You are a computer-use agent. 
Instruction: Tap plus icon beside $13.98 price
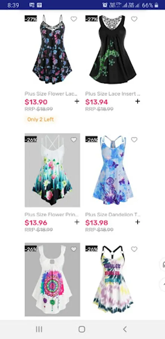pos(137,222)
